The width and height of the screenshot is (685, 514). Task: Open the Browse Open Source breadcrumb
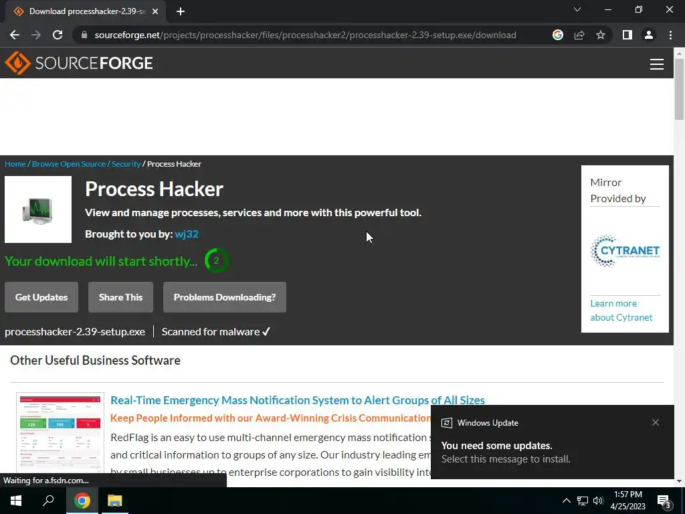[69, 164]
